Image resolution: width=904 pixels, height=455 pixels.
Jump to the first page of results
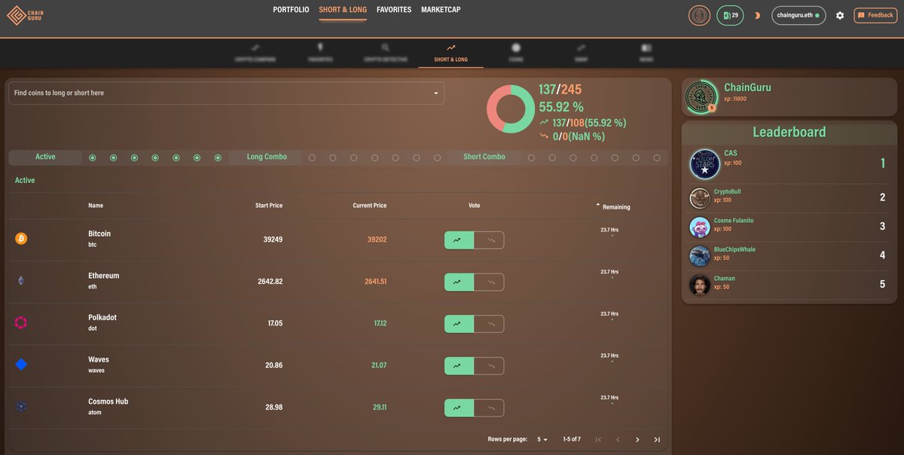[598, 439]
